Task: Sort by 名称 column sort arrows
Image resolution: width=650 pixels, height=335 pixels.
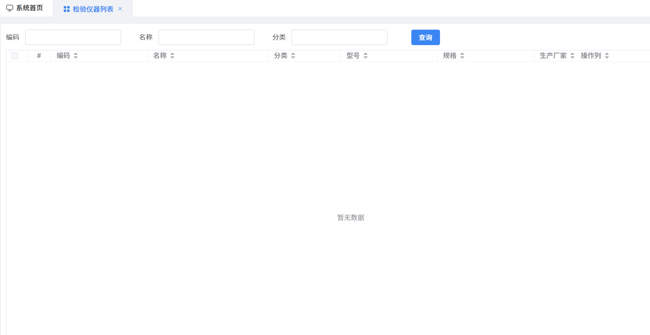Action: [172, 56]
